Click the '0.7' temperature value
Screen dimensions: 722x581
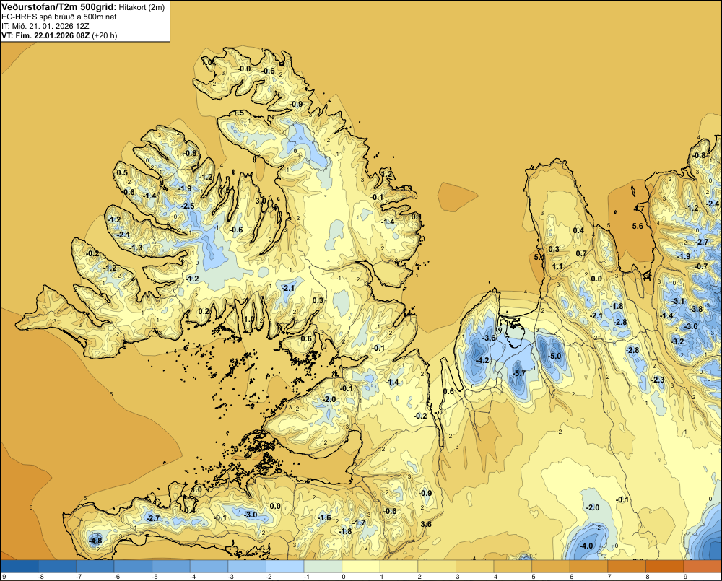click(x=581, y=253)
